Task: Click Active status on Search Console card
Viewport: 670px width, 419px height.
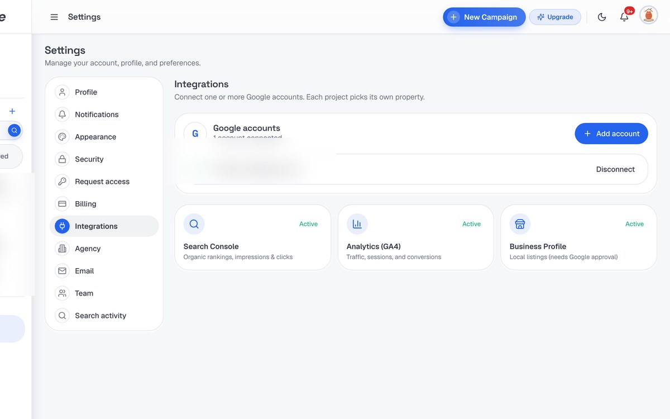Action: pyautogui.click(x=308, y=224)
